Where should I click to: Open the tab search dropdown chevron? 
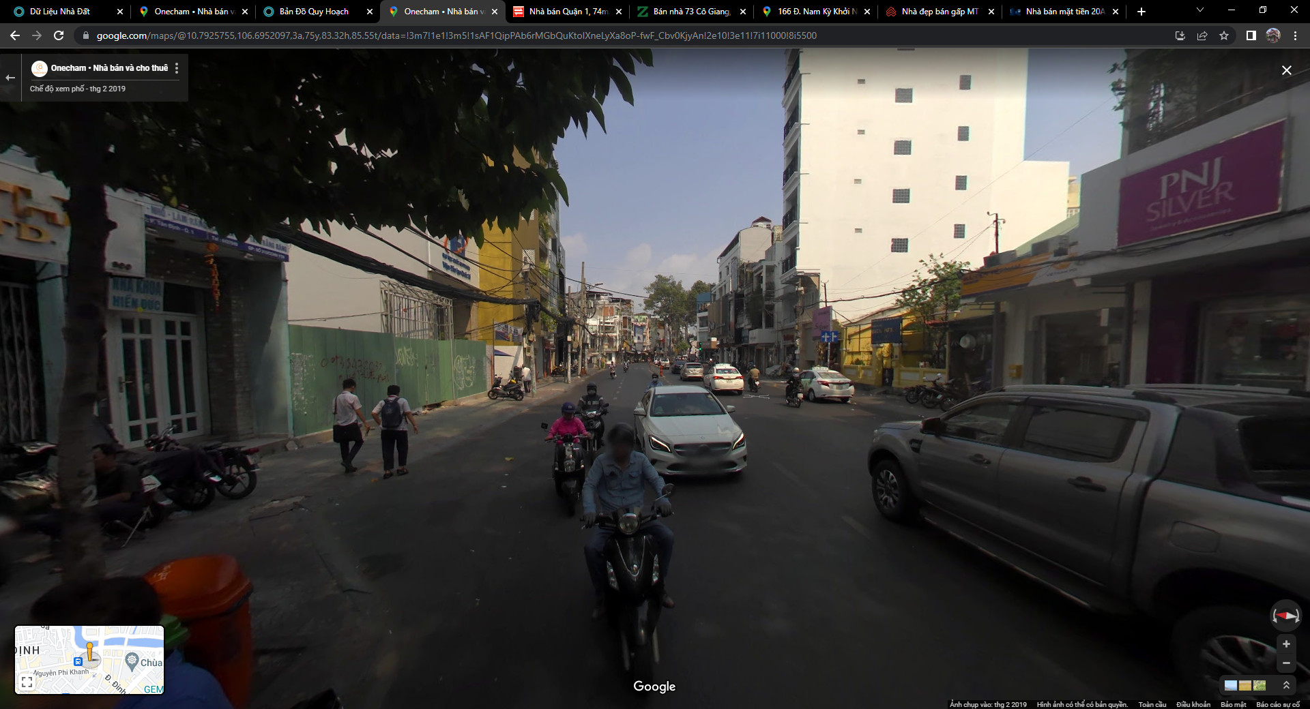[x=1200, y=11]
